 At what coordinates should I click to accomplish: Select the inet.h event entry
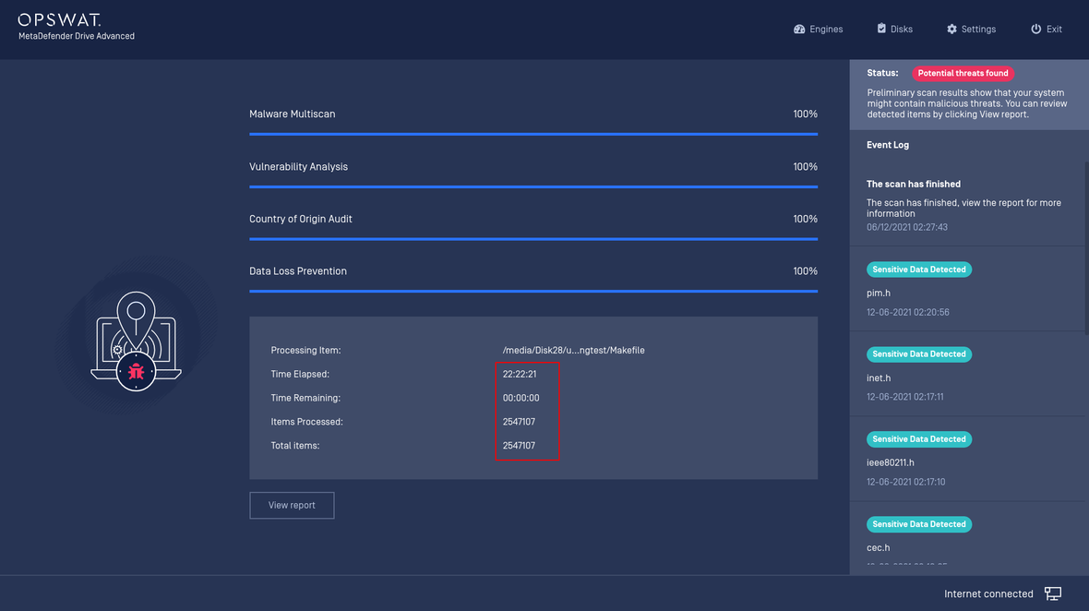click(968, 374)
